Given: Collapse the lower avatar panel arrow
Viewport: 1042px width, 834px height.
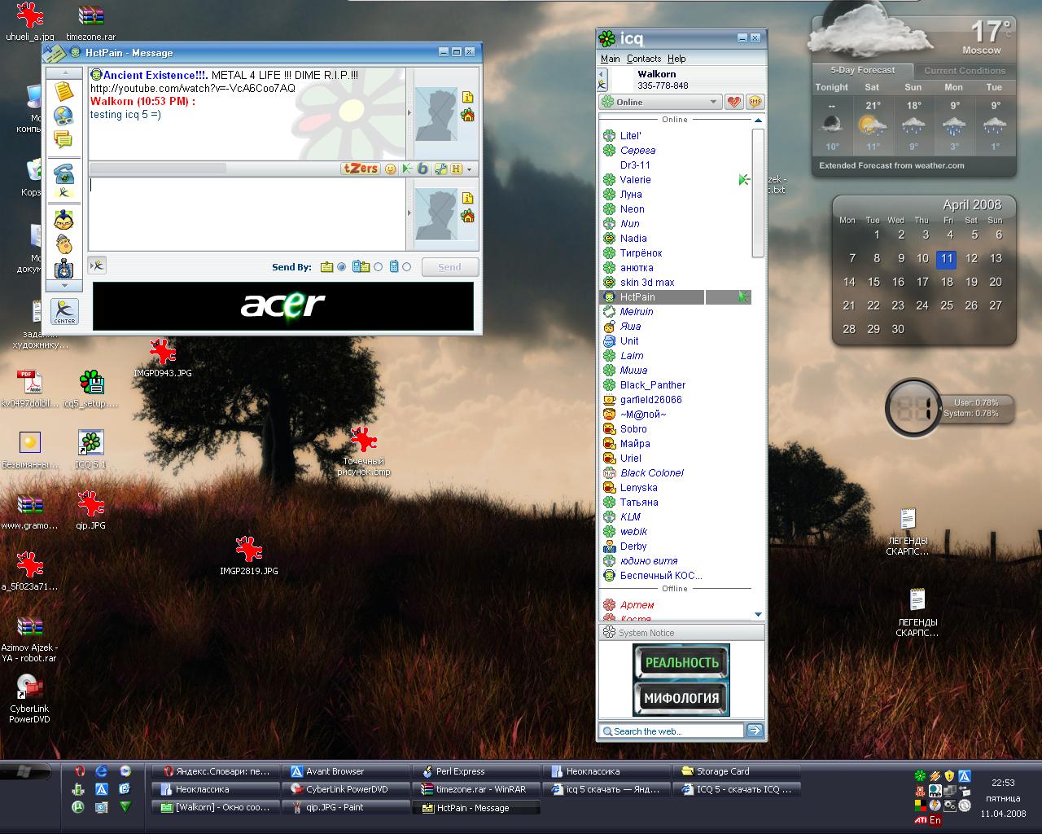Looking at the screenshot, I should 409,213.
